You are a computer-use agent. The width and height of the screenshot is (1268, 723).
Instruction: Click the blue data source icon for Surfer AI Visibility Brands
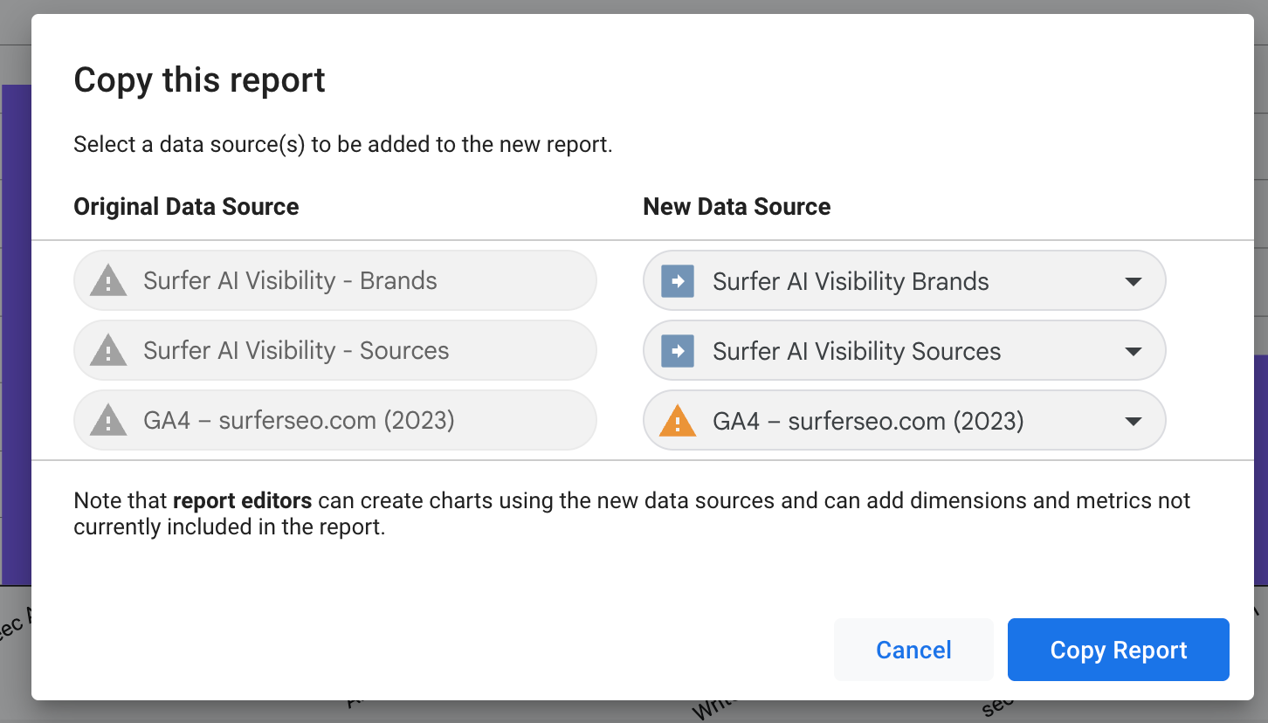pyautogui.click(x=678, y=281)
